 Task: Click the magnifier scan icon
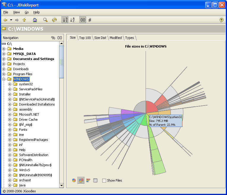click(45, 20)
